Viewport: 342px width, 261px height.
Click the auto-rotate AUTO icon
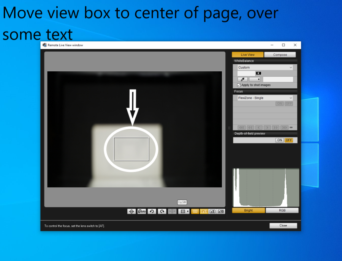click(142, 211)
